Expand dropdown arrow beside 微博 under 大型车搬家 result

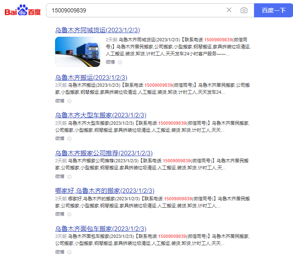click(70, 138)
